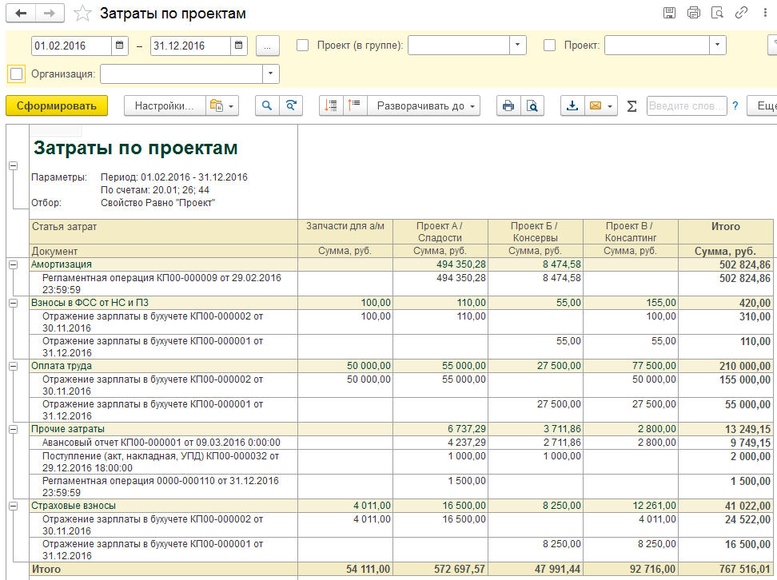This screenshot has width=777, height=580.
Task: Send report by email envelope icon
Action: pyautogui.click(x=595, y=105)
